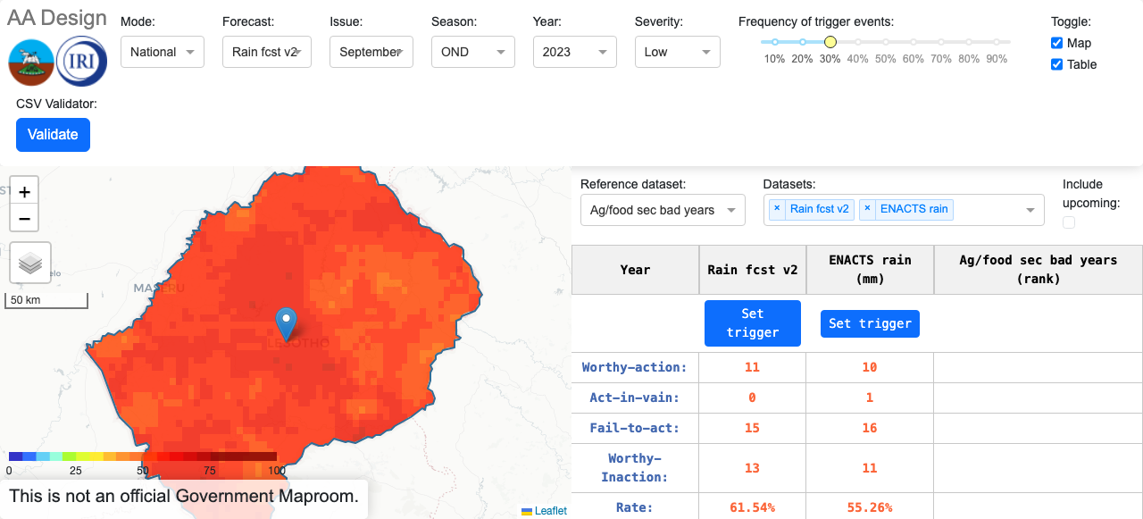Remove the ENACTS rain dataset chip
Screen dimensions: 1143x519
coord(867,209)
